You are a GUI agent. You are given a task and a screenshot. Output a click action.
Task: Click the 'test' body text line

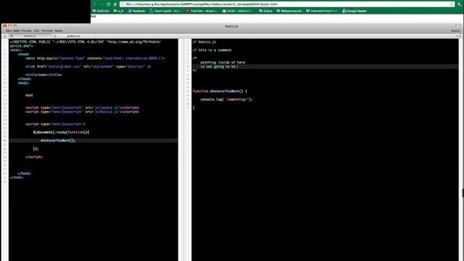tap(29, 95)
